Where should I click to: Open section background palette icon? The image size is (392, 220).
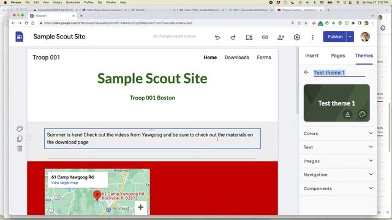point(20,129)
